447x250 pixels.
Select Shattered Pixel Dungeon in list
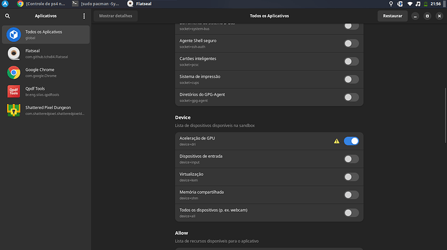[x=46, y=110]
